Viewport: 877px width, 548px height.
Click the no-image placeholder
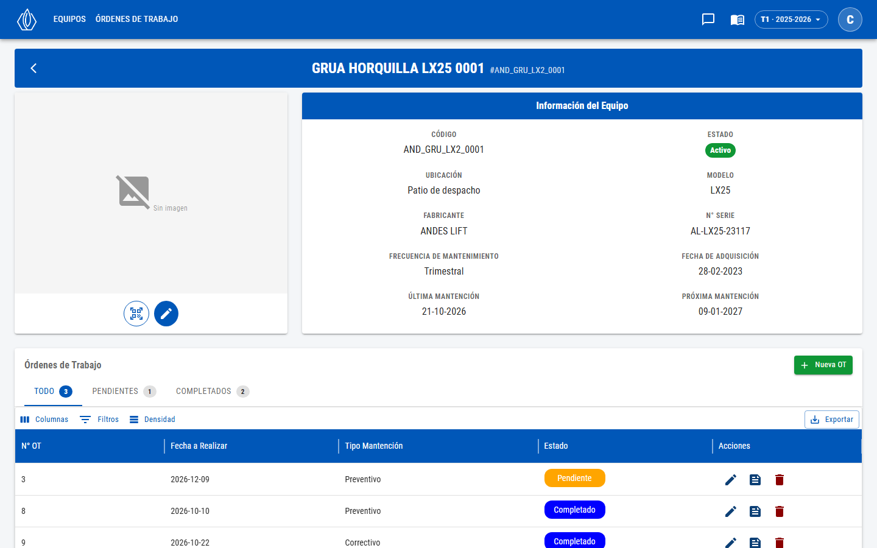[x=151, y=193]
